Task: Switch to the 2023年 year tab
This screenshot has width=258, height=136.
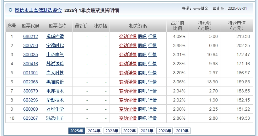Action: tap(112, 131)
